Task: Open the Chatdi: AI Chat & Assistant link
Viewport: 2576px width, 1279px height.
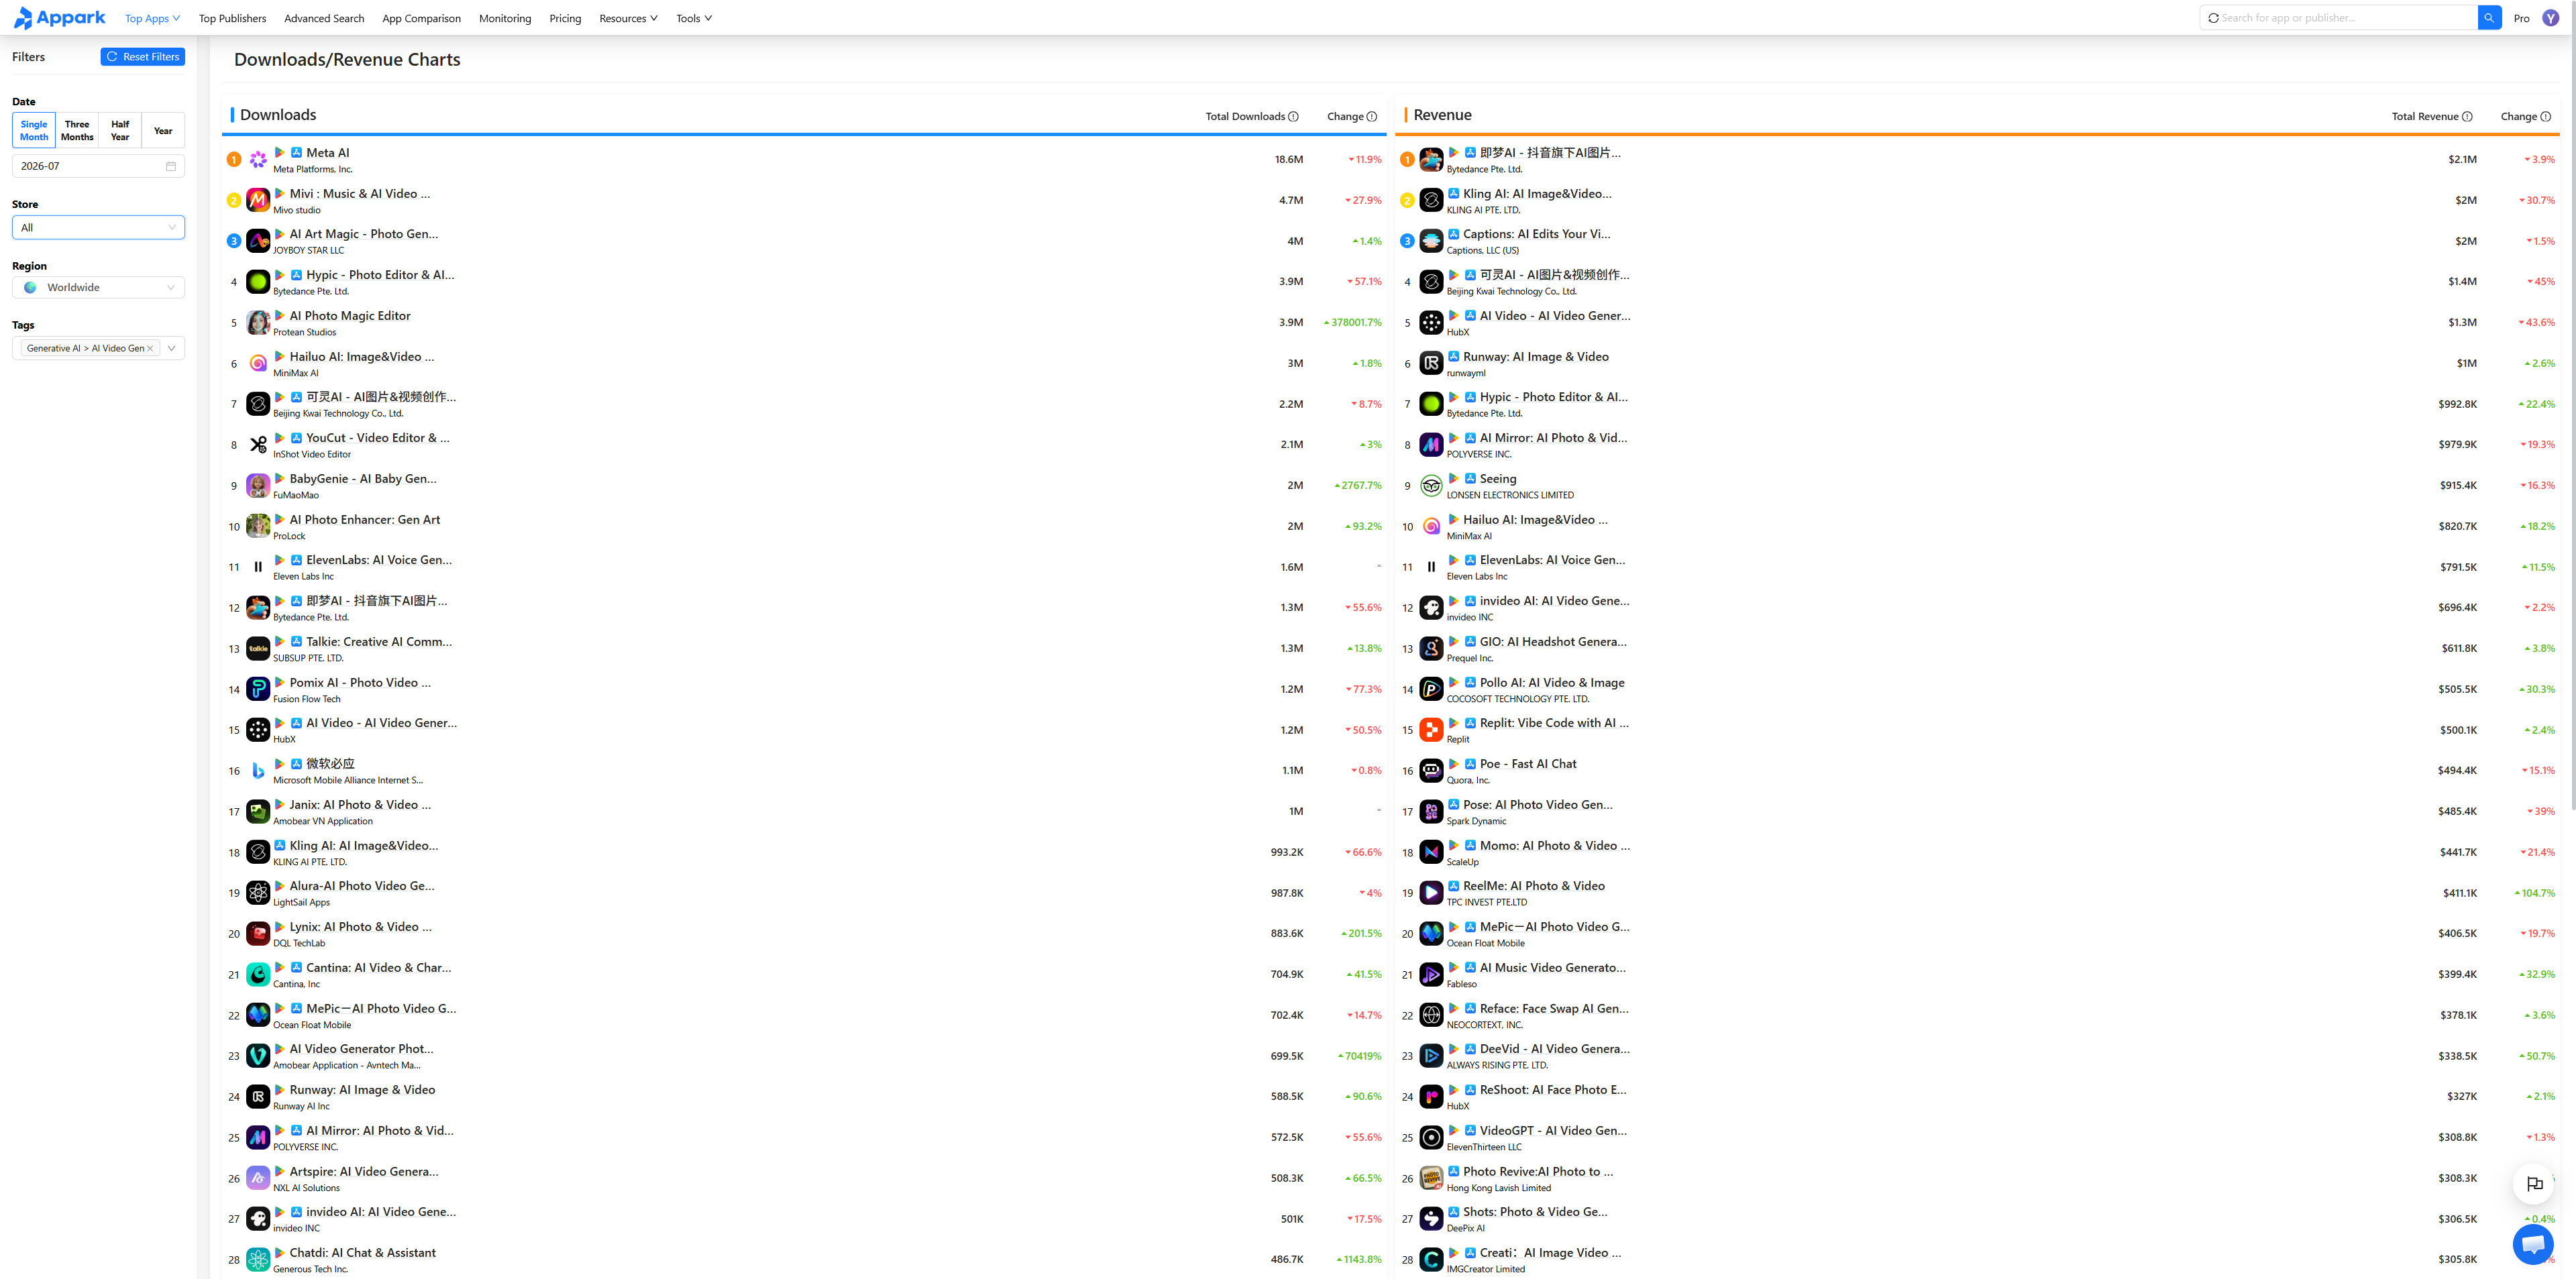Action: point(363,1253)
